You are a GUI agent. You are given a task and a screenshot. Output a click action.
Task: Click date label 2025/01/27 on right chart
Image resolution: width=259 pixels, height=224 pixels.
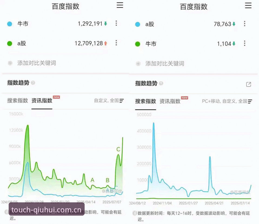point(188,203)
